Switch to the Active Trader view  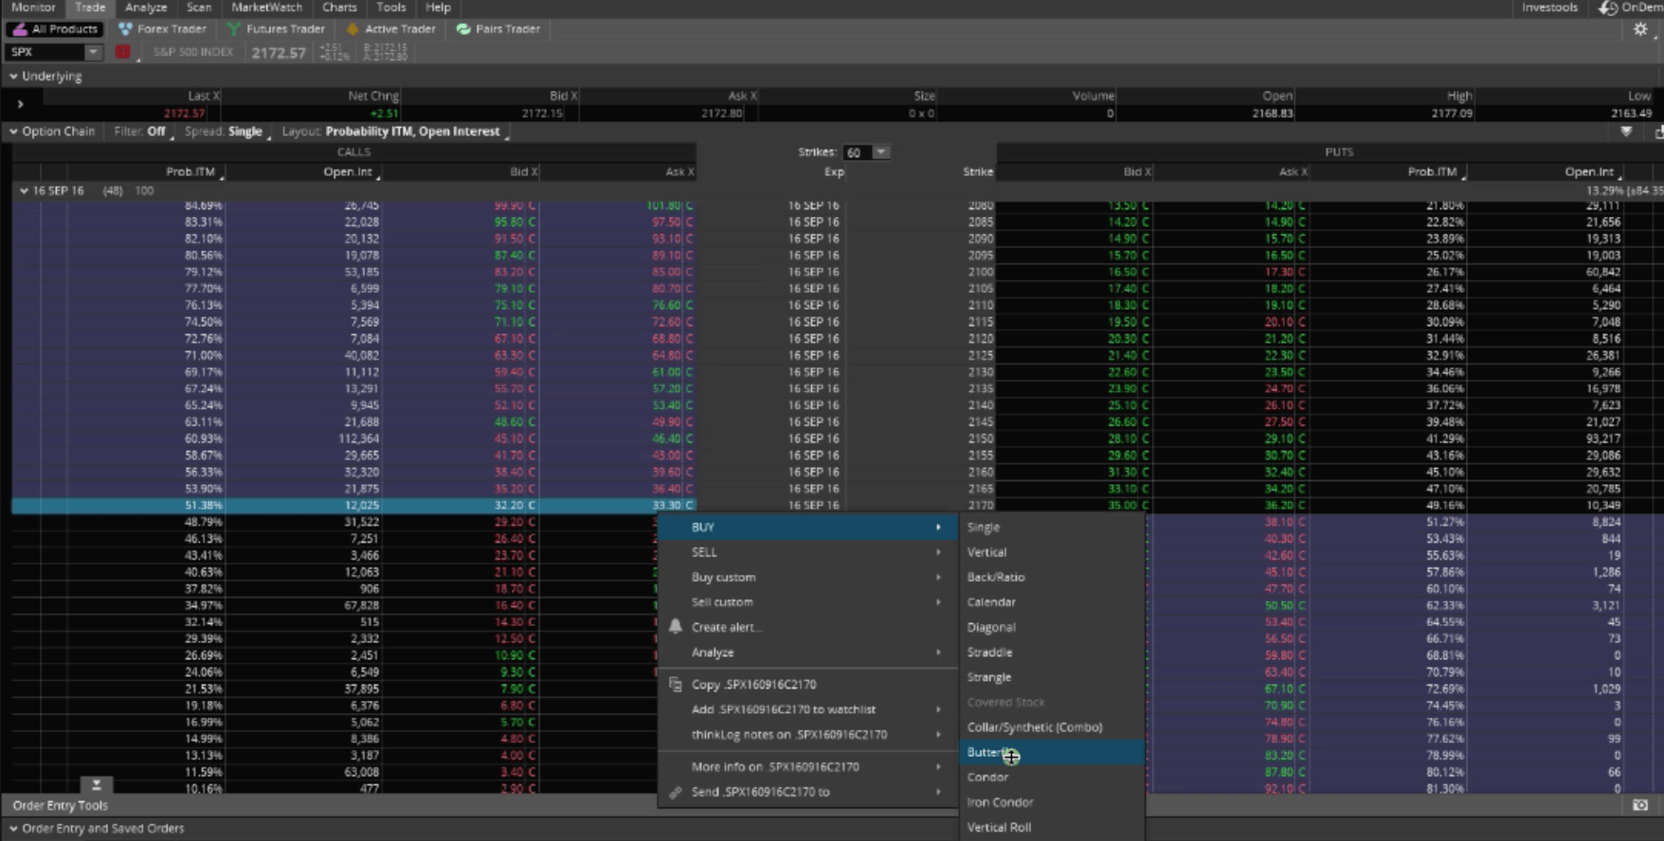tap(390, 29)
